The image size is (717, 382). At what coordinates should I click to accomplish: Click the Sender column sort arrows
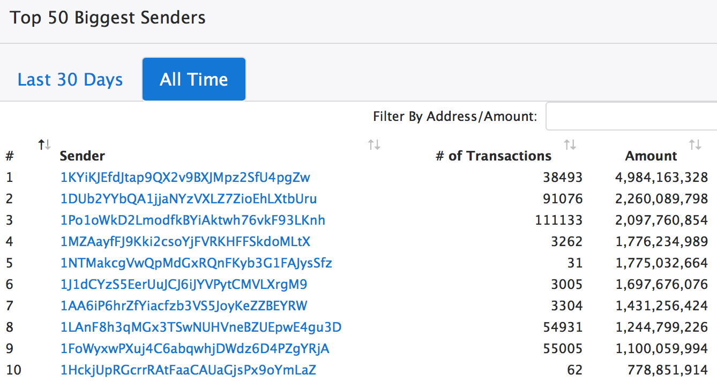coord(374,144)
